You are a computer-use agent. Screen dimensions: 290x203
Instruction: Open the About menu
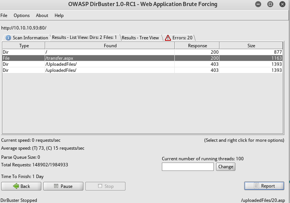[x=42, y=15]
